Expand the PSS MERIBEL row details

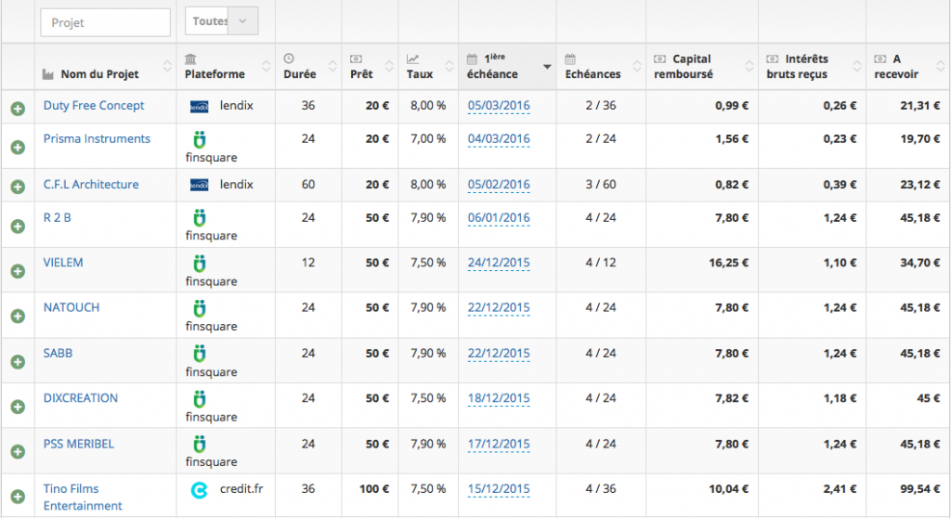point(18,452)
